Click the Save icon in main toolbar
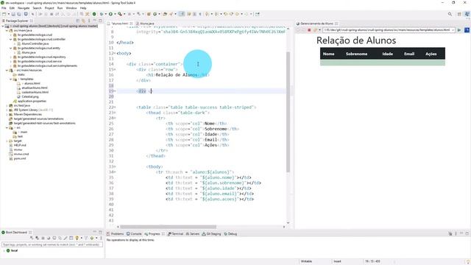Image resolution: width=471 pixels, height=265 pixels. click(13, 14)
